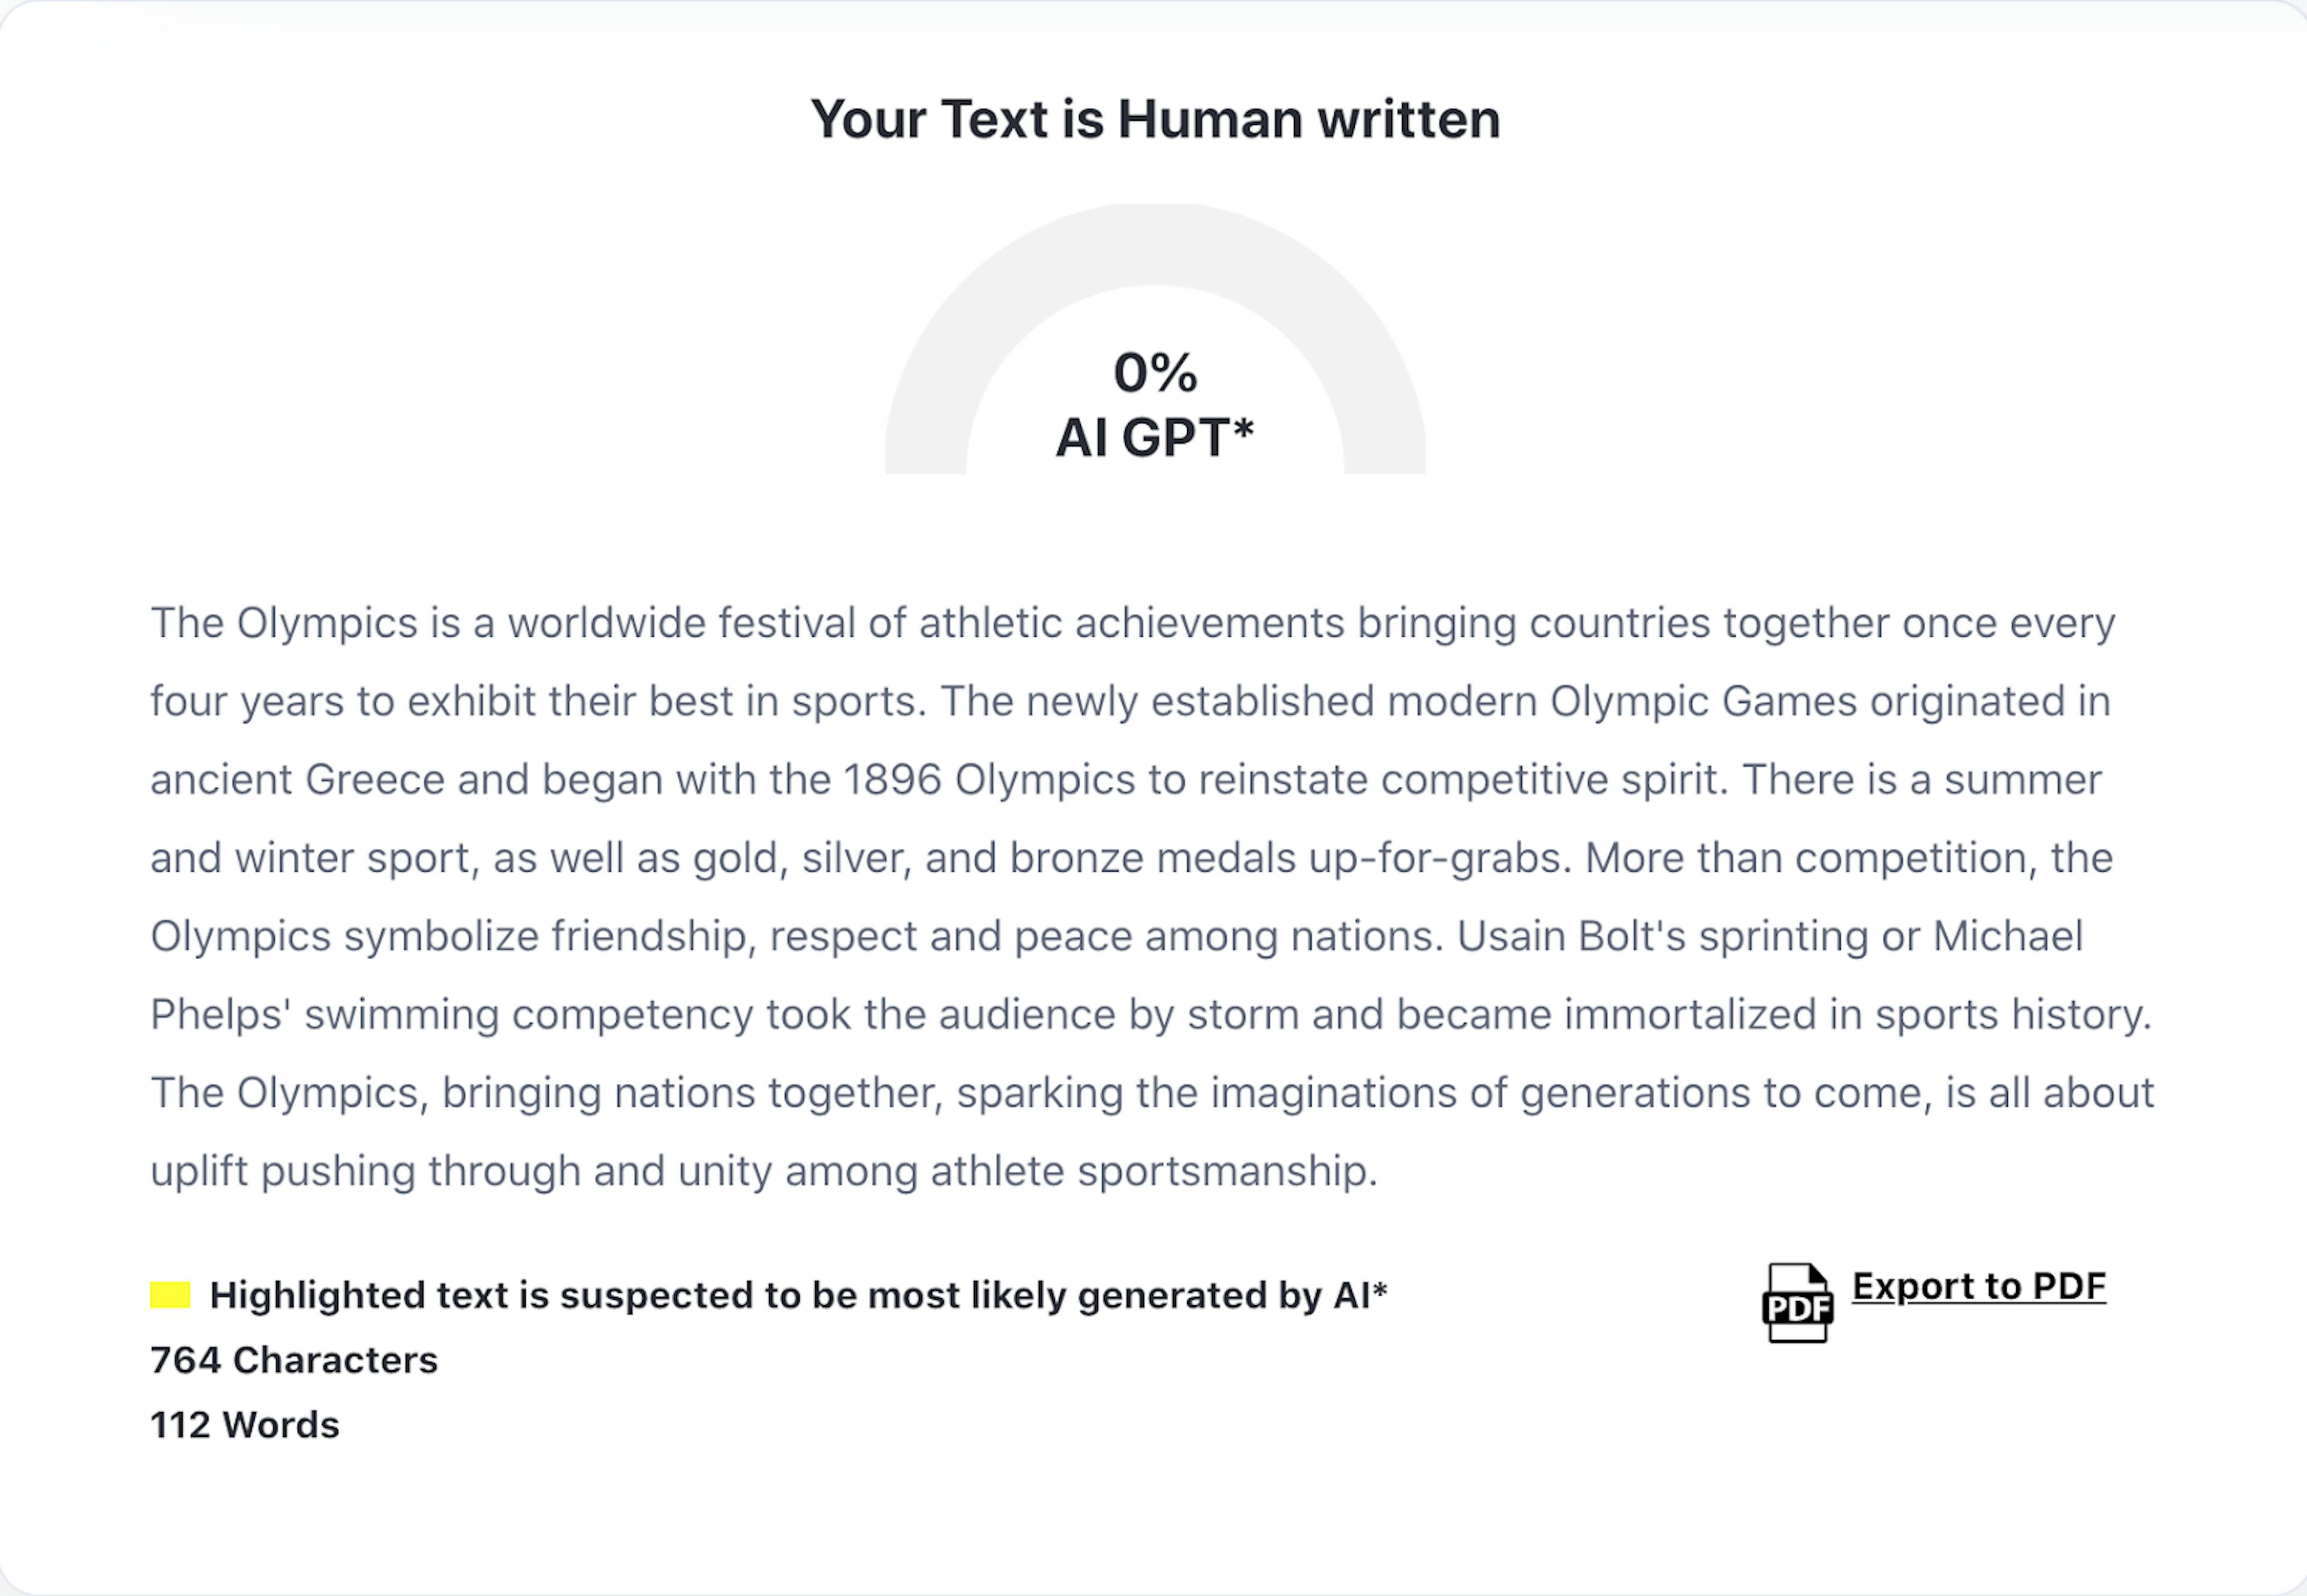The width and height of the screenshot is (2307, 1596).
Task: Click the 'Your Text is Human written' heading
Action: click(1155, 119)
